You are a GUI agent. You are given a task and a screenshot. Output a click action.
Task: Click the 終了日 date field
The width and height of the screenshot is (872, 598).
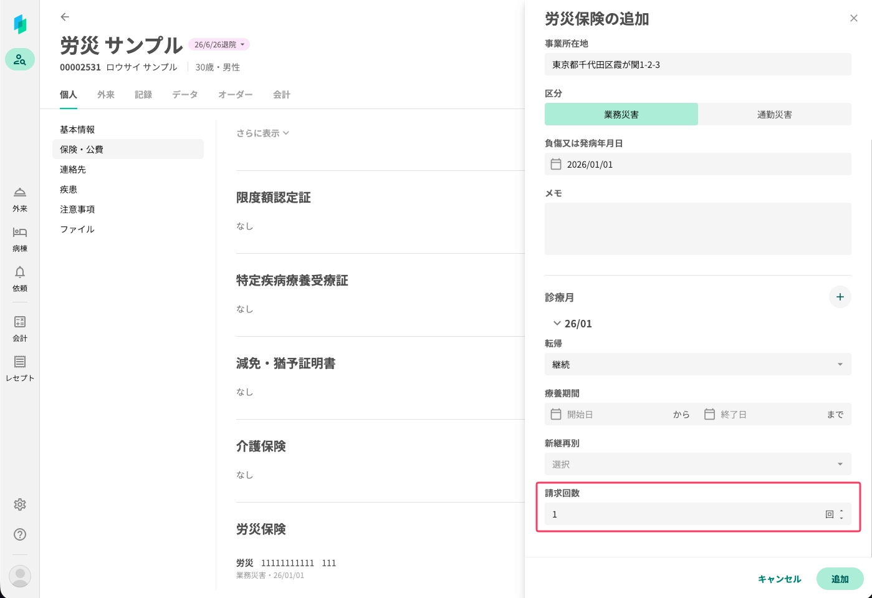coord(760,414)
